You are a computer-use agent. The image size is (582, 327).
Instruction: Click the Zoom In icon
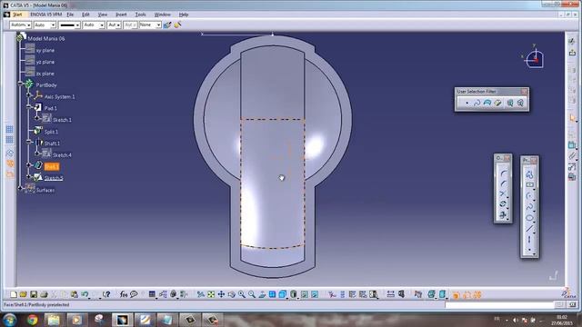[x=242, y=294]
